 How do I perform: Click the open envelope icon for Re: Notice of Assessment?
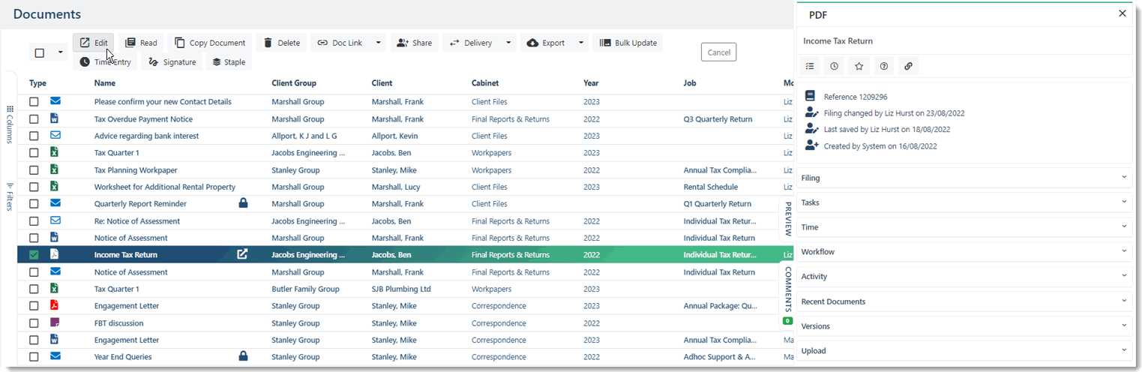point(55,220)
